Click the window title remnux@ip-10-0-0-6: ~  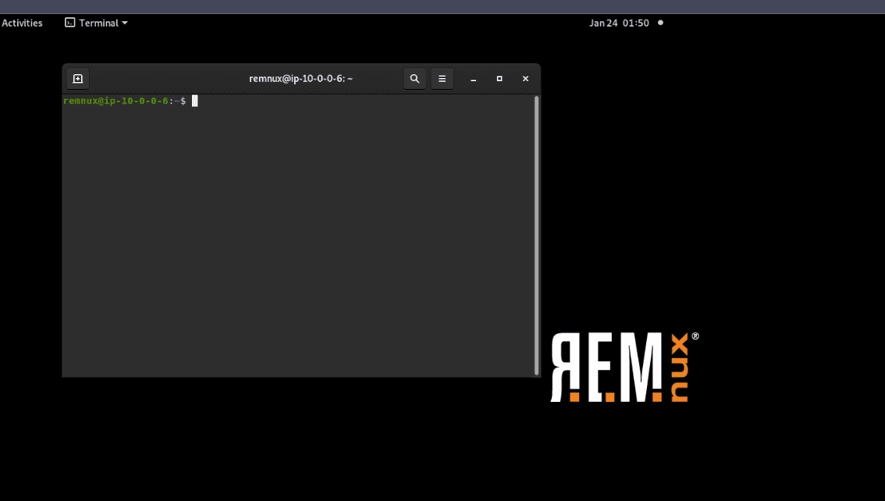click(x=300, y=79)
